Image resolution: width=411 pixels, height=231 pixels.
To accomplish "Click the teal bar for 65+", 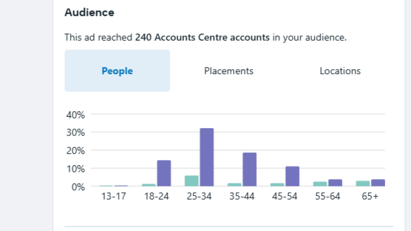I will (x=363, y=184).
